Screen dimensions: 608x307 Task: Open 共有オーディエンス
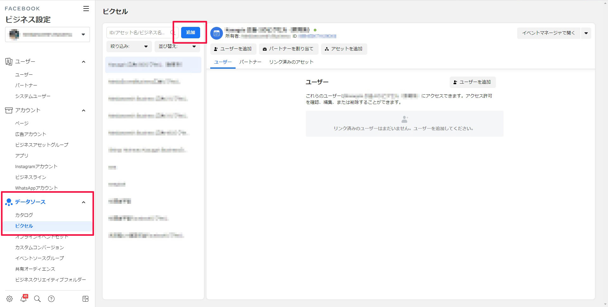click(x=35, y=269)
